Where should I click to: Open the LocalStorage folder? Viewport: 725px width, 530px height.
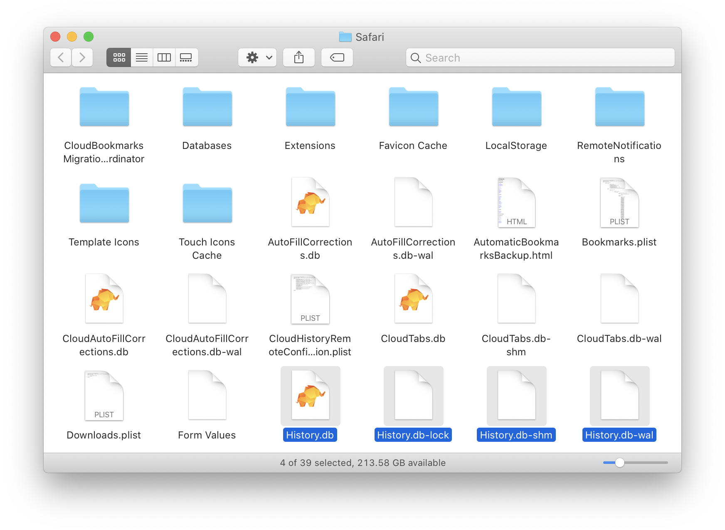(516, 107)
